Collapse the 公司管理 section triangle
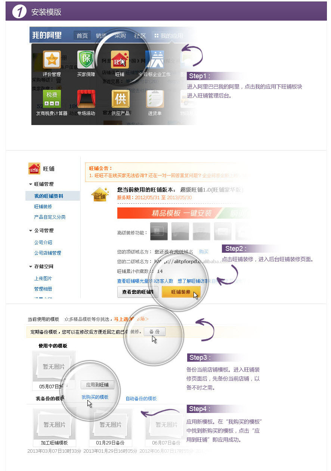The image size is (331, 471). click(x=31, y=231)
